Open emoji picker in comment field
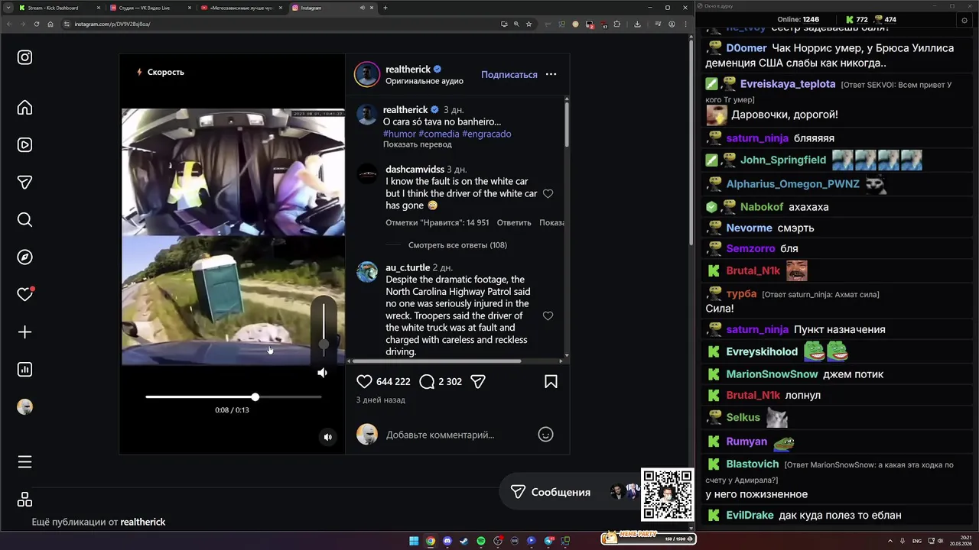The image size is (979, 550). click(x=545, y=435)
